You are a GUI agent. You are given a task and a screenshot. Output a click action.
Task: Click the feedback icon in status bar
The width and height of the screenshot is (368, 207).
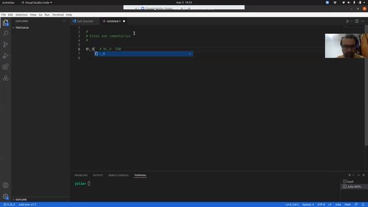click(x=356, y=205)
